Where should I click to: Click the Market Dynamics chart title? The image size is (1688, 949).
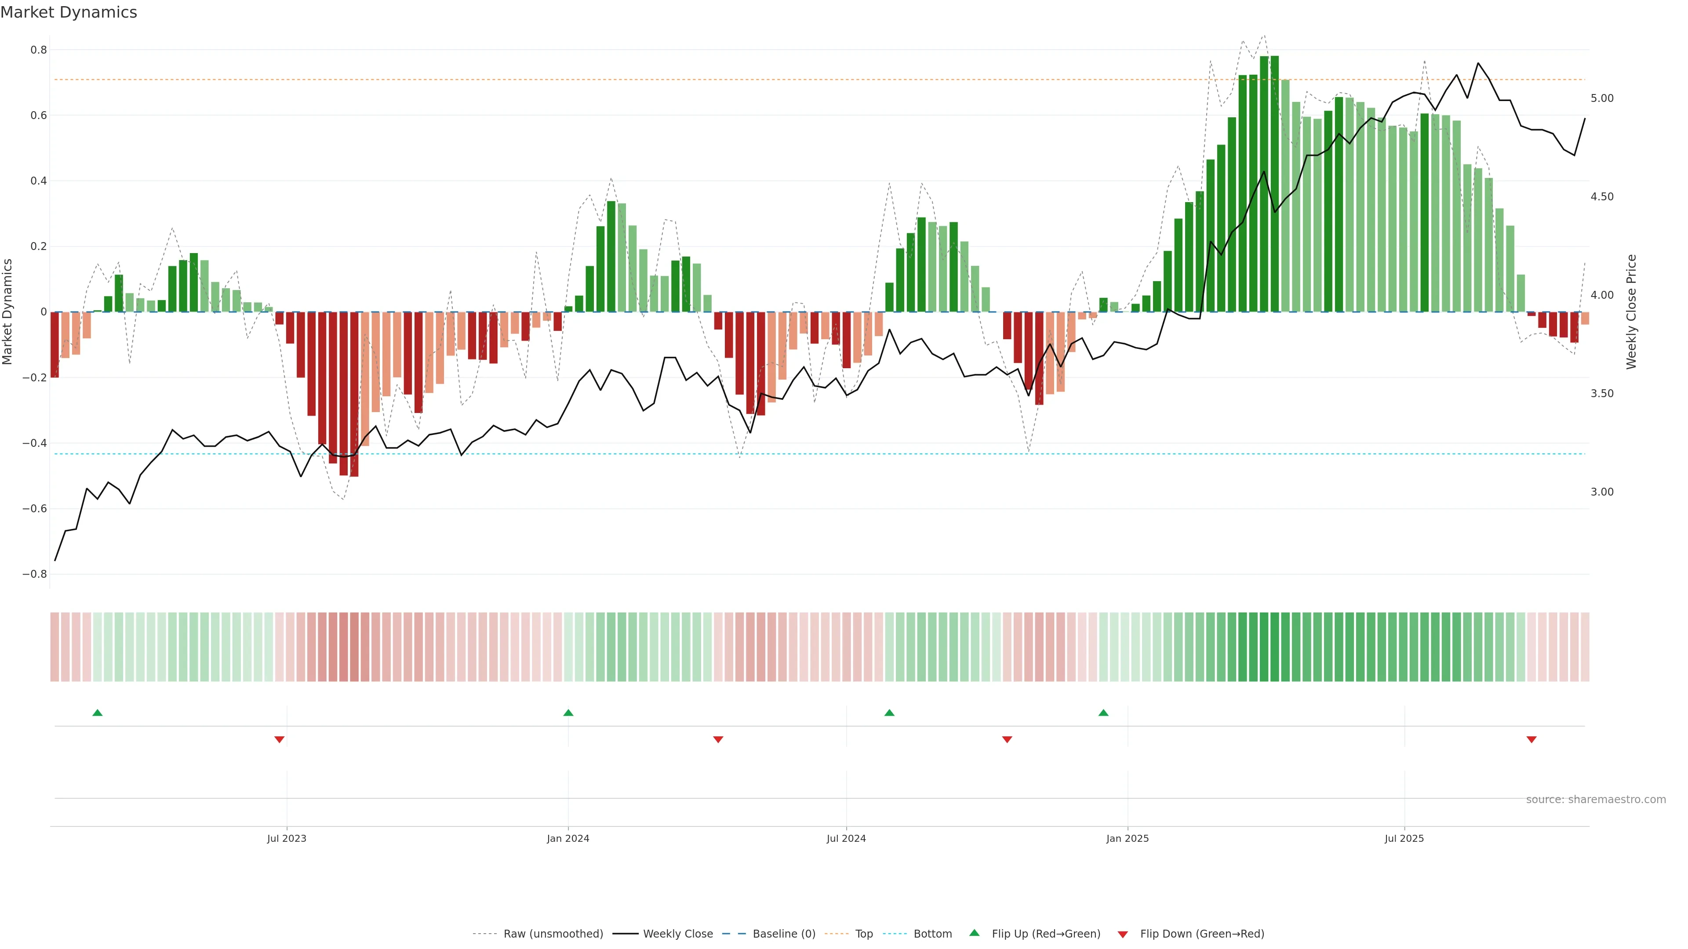tap(69, 12)
